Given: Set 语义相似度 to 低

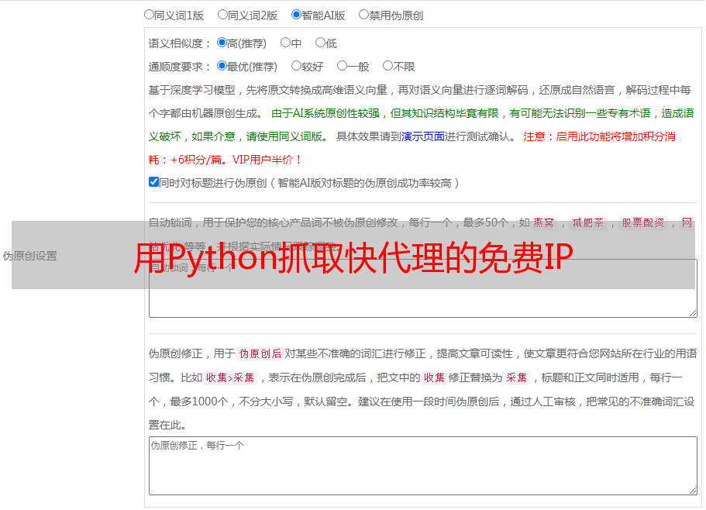Looking at the screenshot, I should 320,43.
